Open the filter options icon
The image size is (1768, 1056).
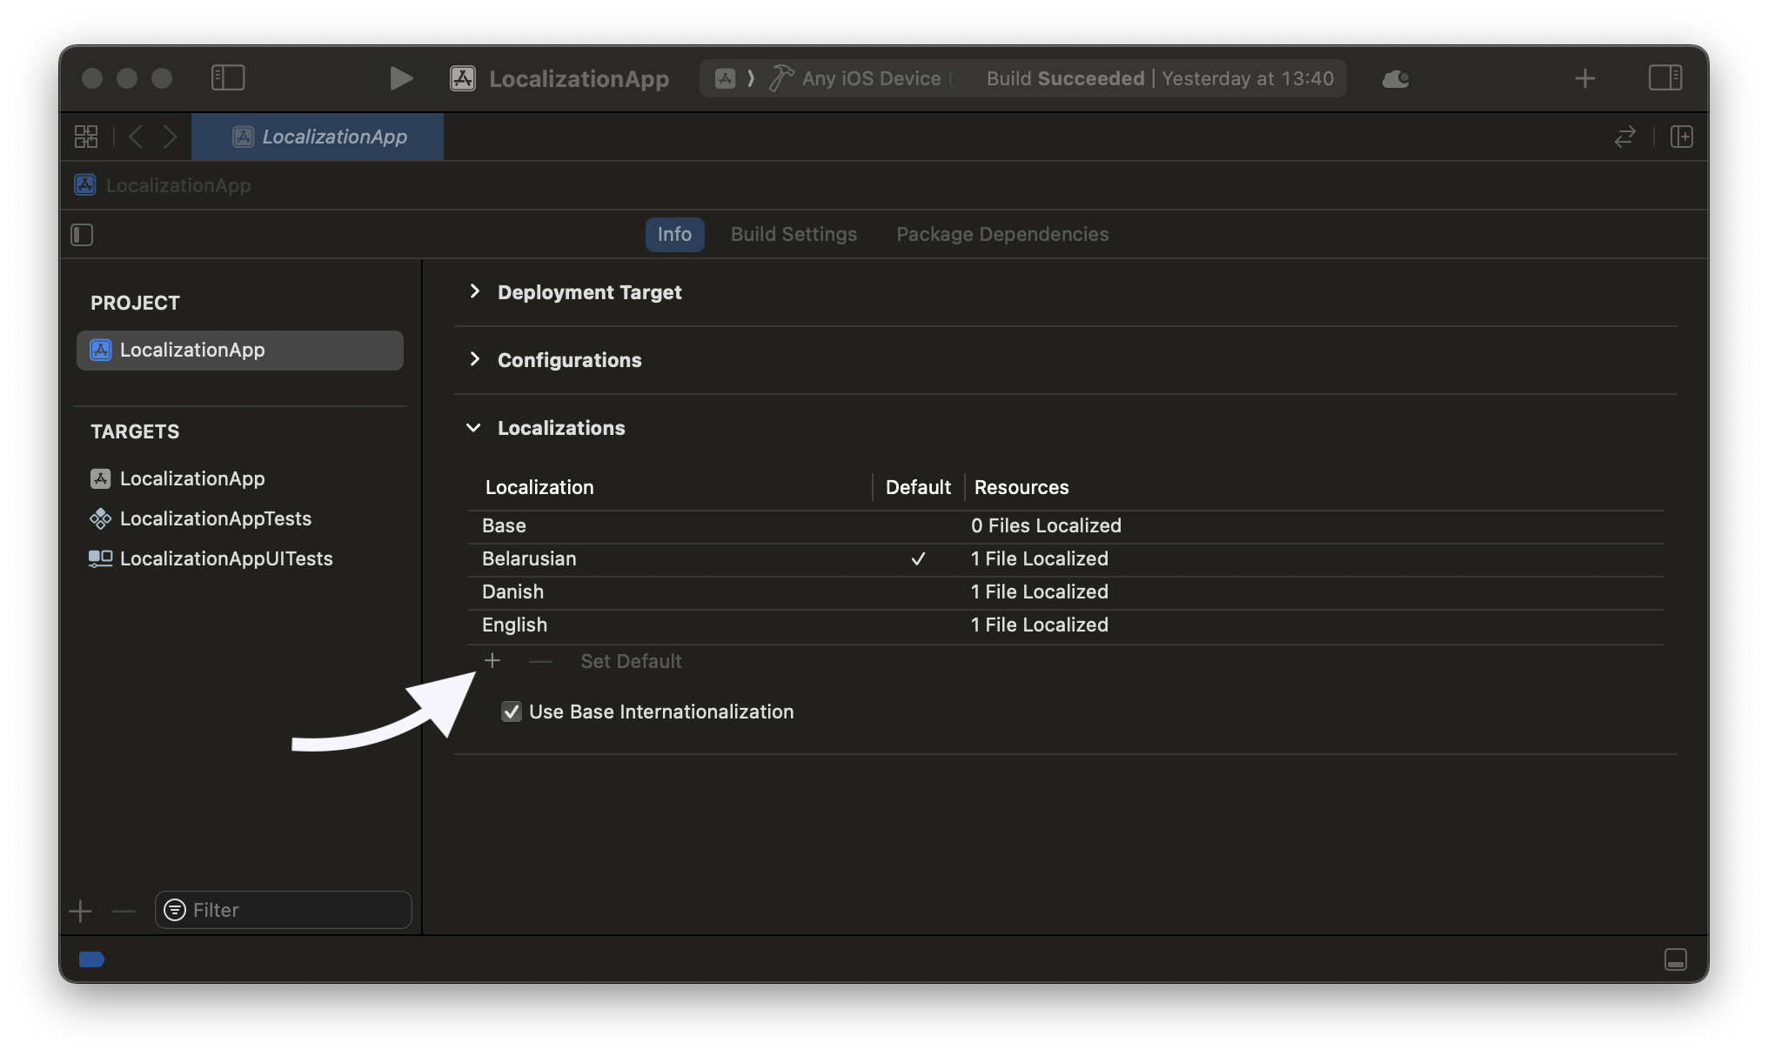coord(175,910)
